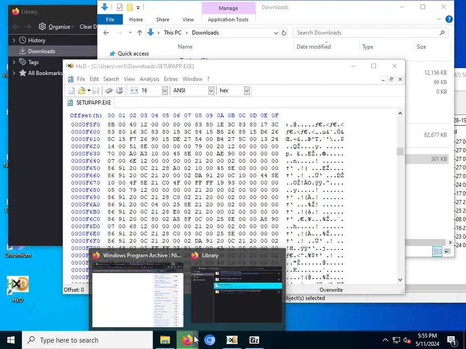
Task: Click the hex view scroll up arrow
Action: 400,113
